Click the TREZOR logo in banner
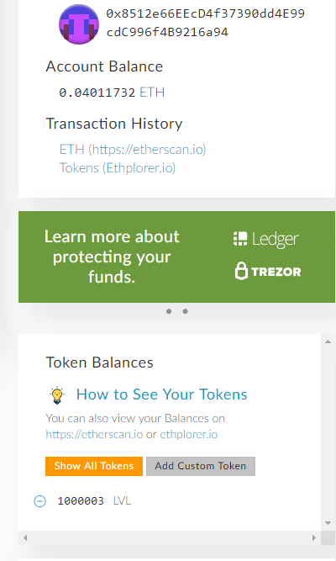This screenshot has width=336, height=561. point(268,271)
